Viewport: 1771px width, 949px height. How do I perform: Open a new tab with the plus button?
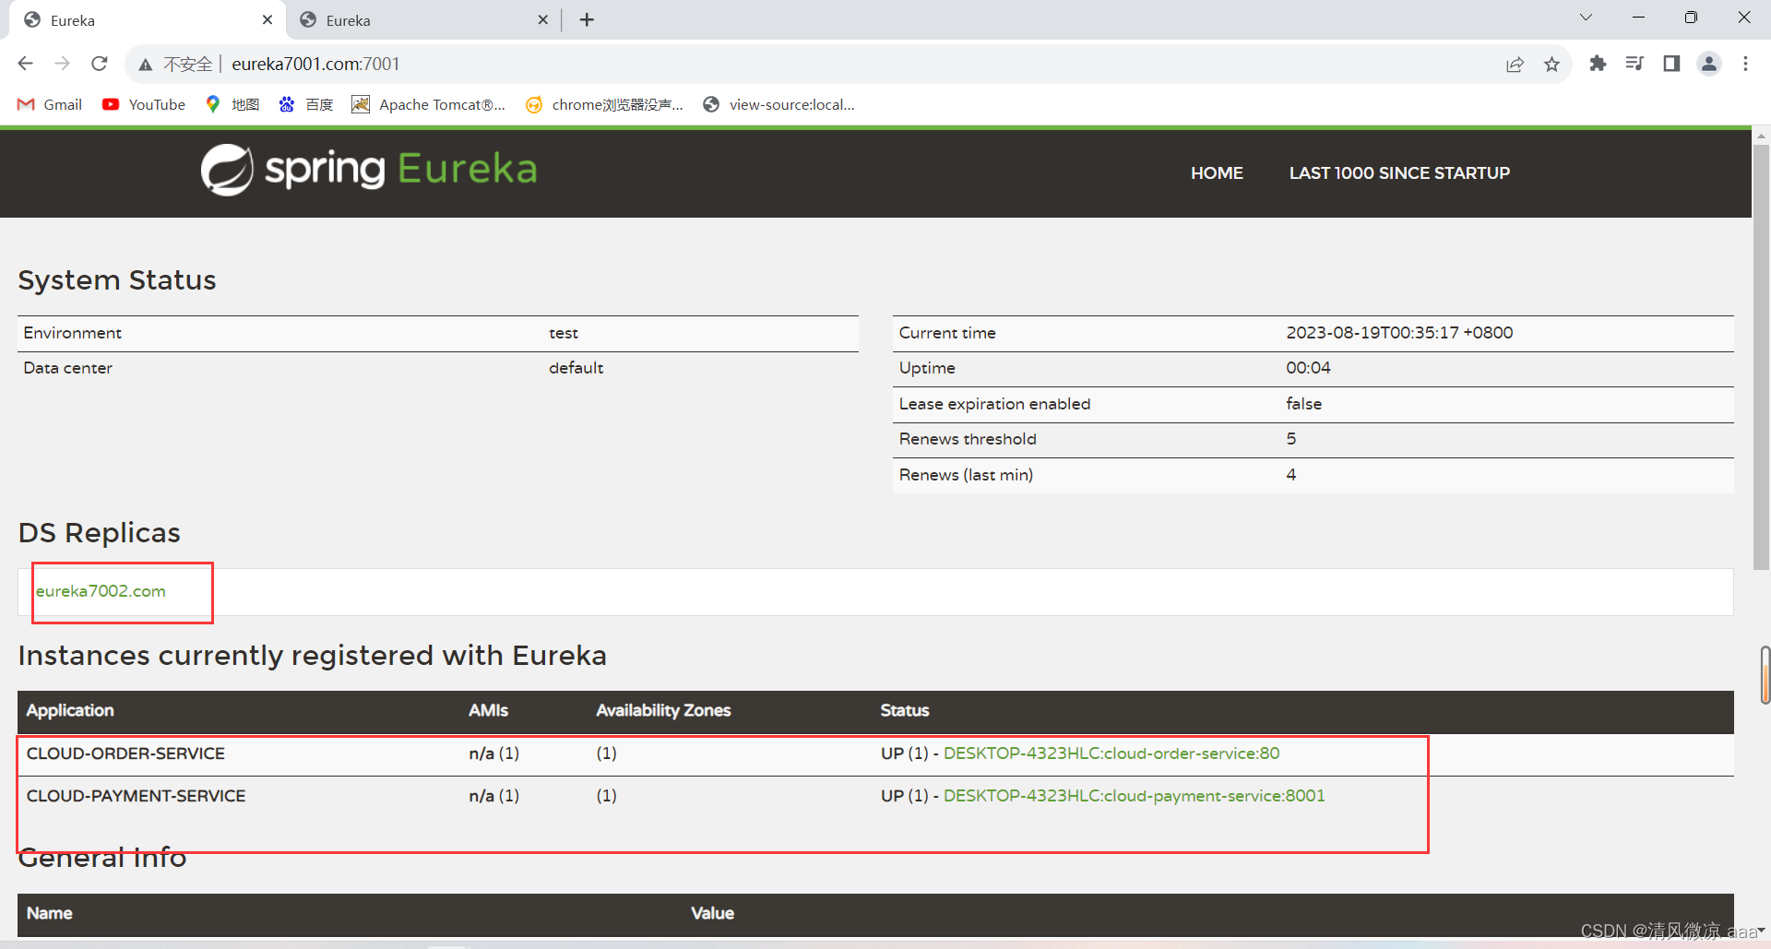(x=587, y=19)
